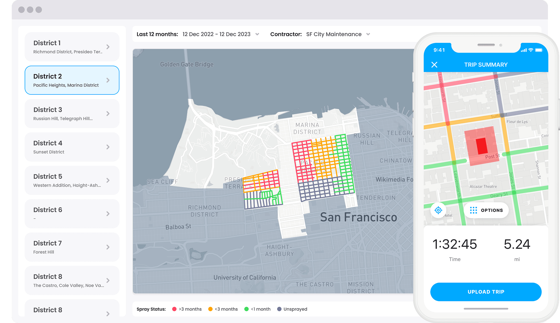Expand District 1 chevron arrow

click(108, 47)
